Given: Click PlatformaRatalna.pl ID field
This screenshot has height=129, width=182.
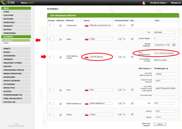Looking at the screenshot, I should tap(165, 103).
